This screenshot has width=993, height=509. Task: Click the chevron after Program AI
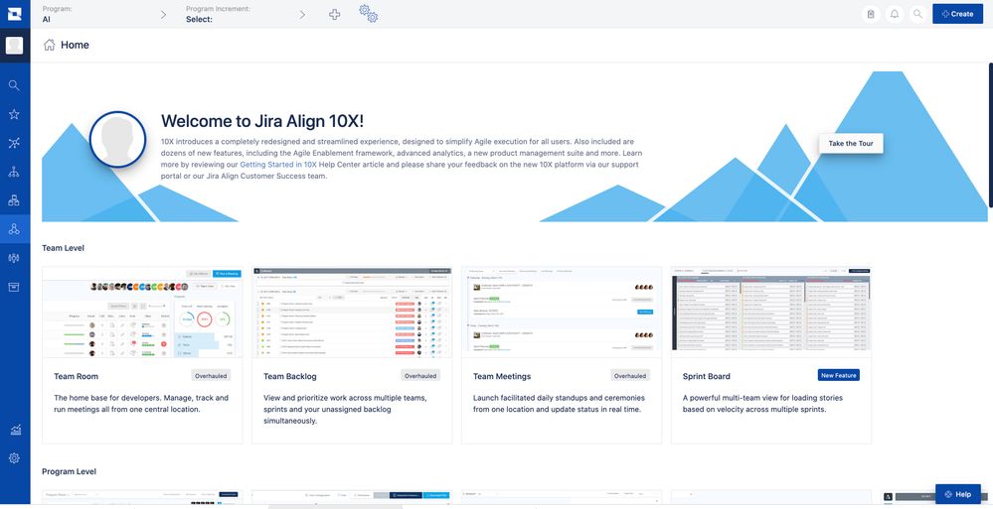[163, 15]
